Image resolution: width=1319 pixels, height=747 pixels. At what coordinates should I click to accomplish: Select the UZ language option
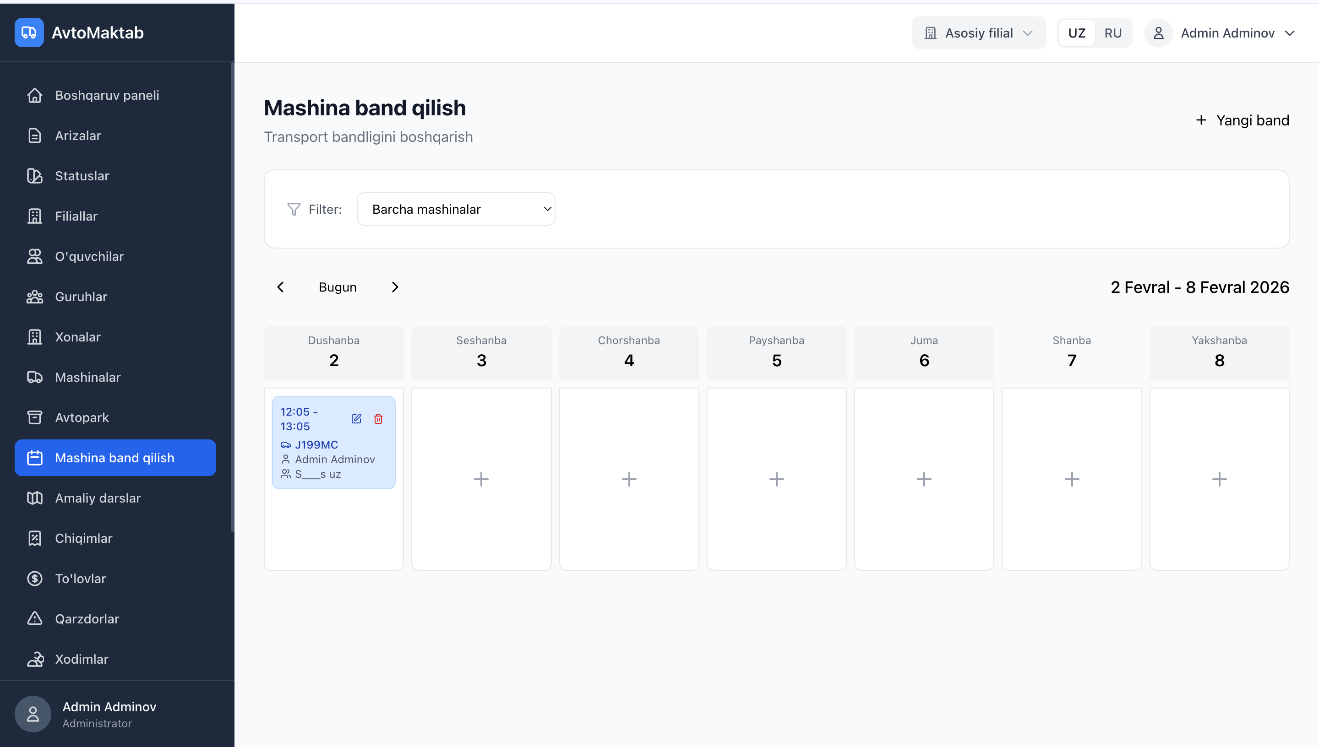click(x=1076, y=33)
